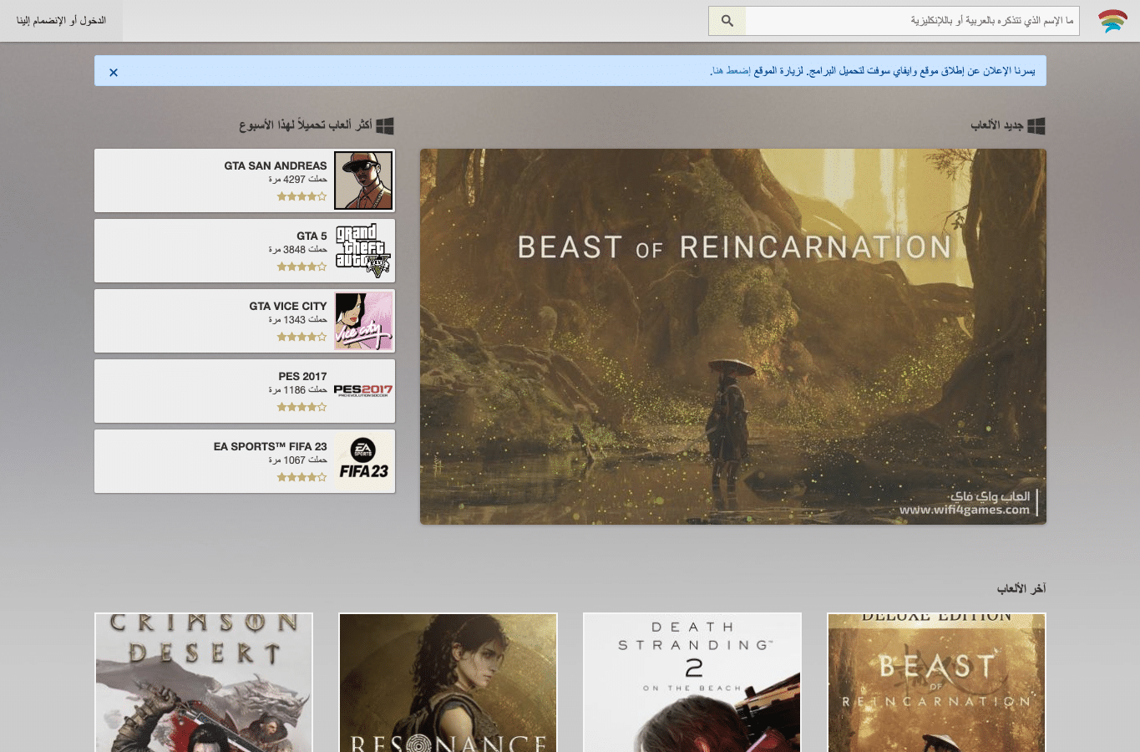Image resolution: width=1140 pixels, height=752 pixels.
Task: Click Windows icon beside most downloaded heading
Action: pos(385,126)
